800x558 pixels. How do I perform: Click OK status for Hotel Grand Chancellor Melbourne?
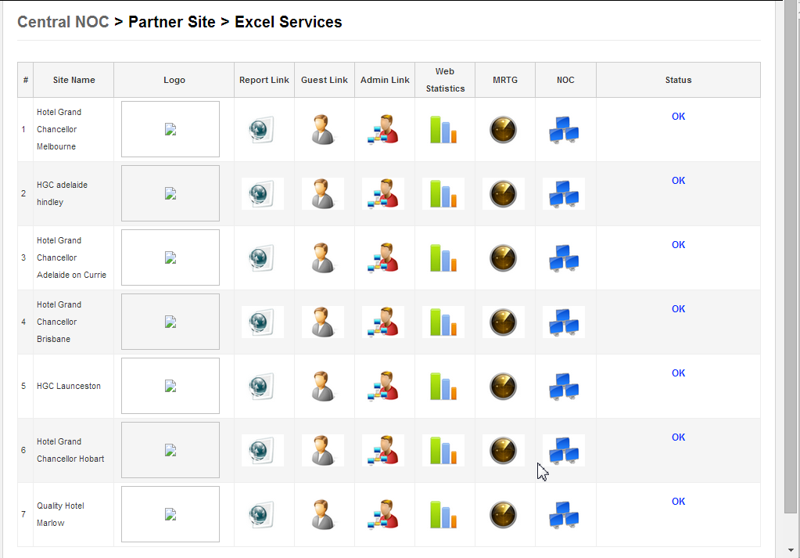(x=678, y=117)
